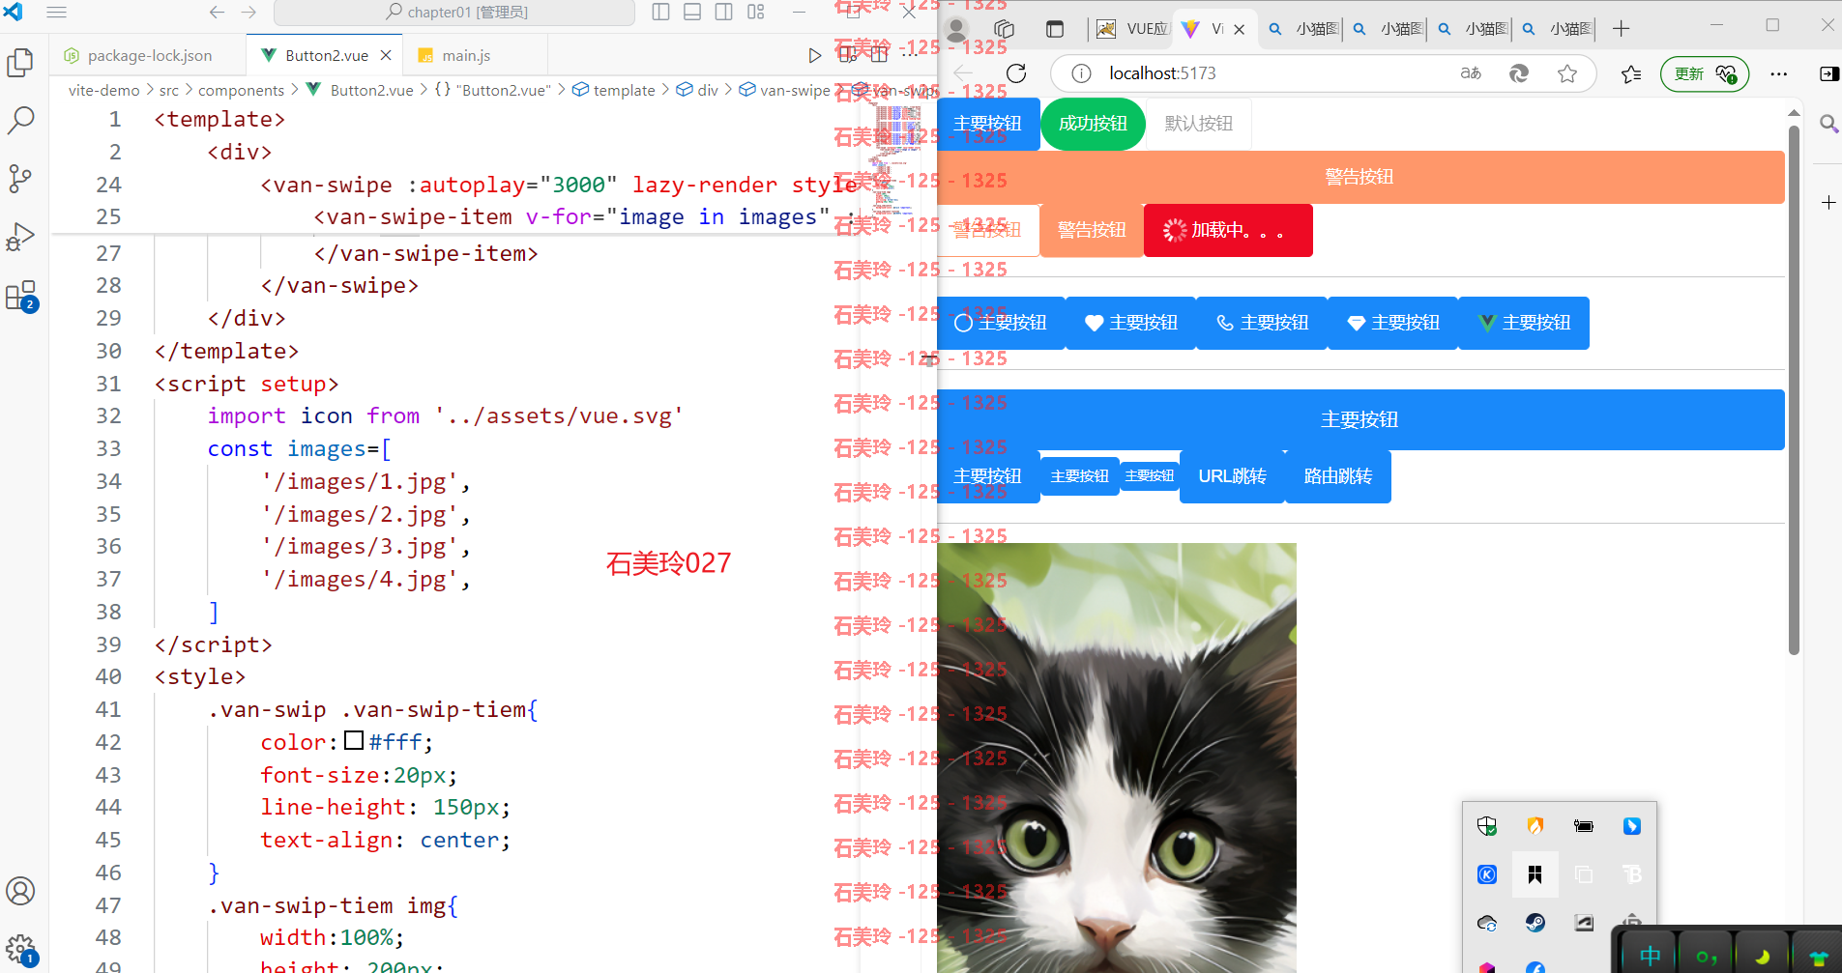Open Windows Security from the tray
1842x973 pixels.
(x=1487, y=826)
